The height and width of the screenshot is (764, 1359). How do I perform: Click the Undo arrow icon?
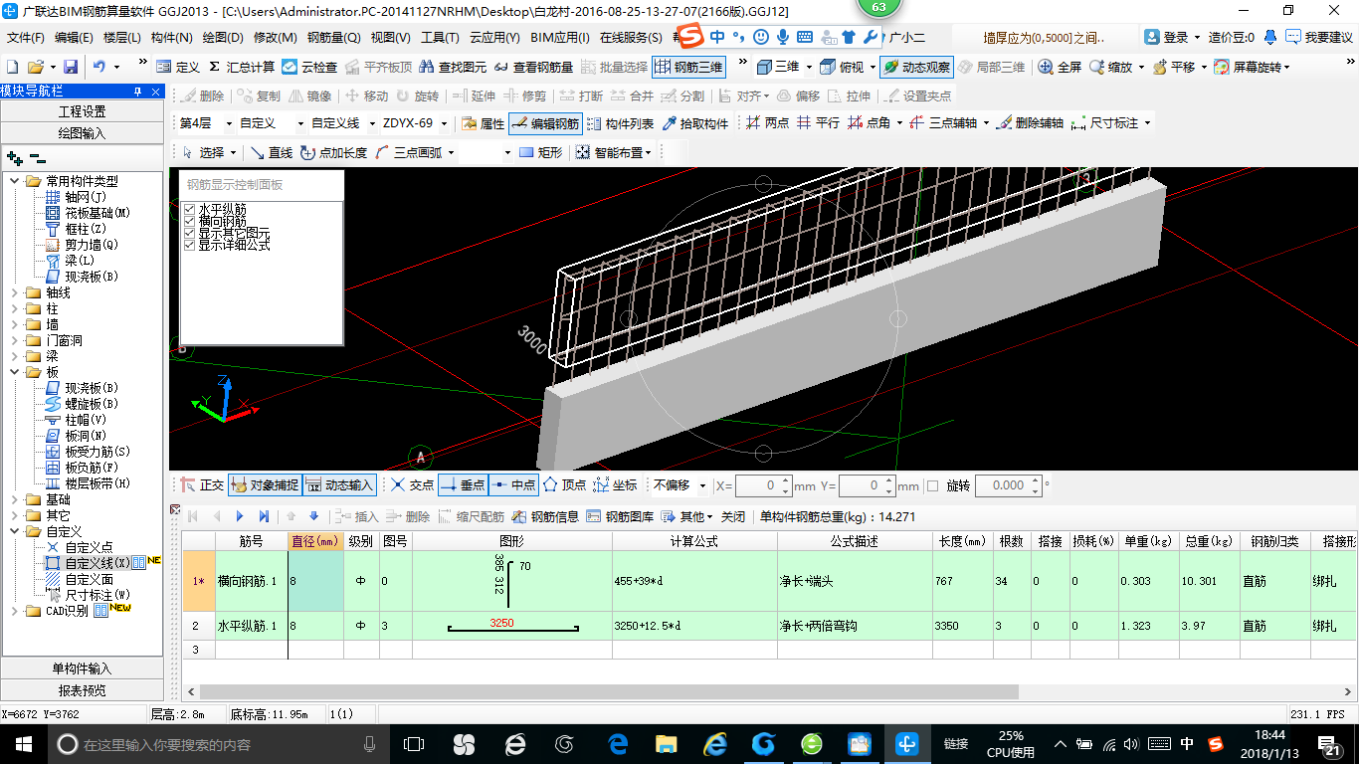coord(99,67)
